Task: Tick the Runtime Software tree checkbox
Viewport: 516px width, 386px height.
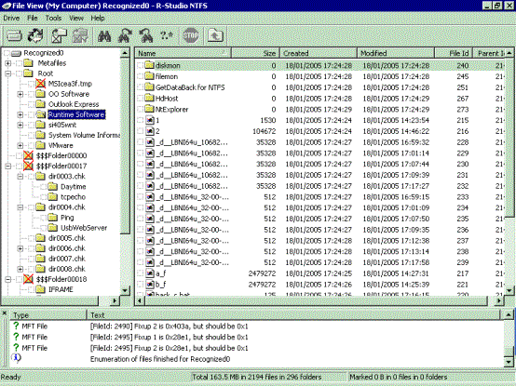Action: (32, 114)
